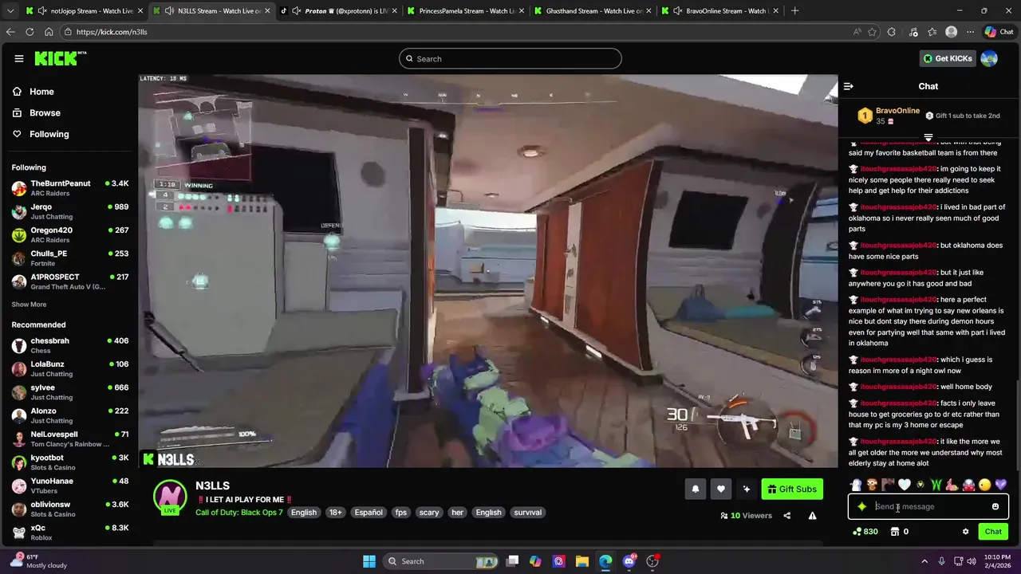Click the 830 channel points balance

click(865, 532)
